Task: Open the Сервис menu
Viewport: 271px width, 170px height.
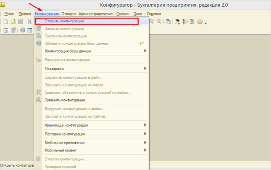Action: coord(123,14)
